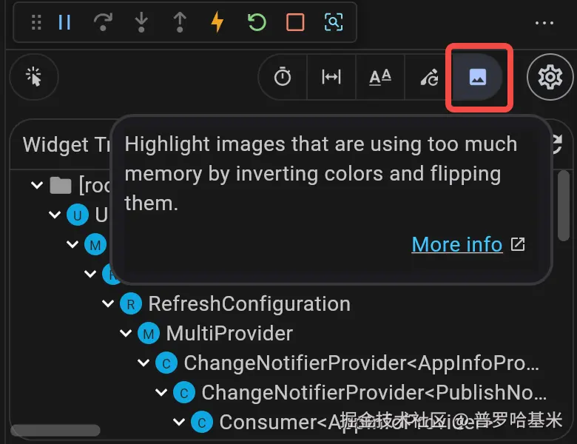Click the Step Into debug arrow
This screenshot has width=577, height=444.
[x=141, y=22]
